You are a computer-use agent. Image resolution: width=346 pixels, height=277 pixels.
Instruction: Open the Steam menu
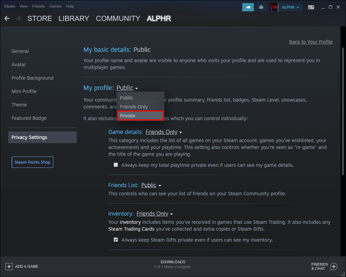[10, 6]
